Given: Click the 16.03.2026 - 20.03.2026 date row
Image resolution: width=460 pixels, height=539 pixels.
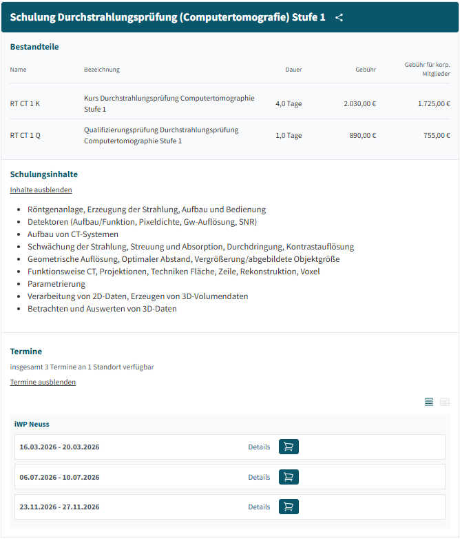Looking at the screenshot, I should [230, 447].
